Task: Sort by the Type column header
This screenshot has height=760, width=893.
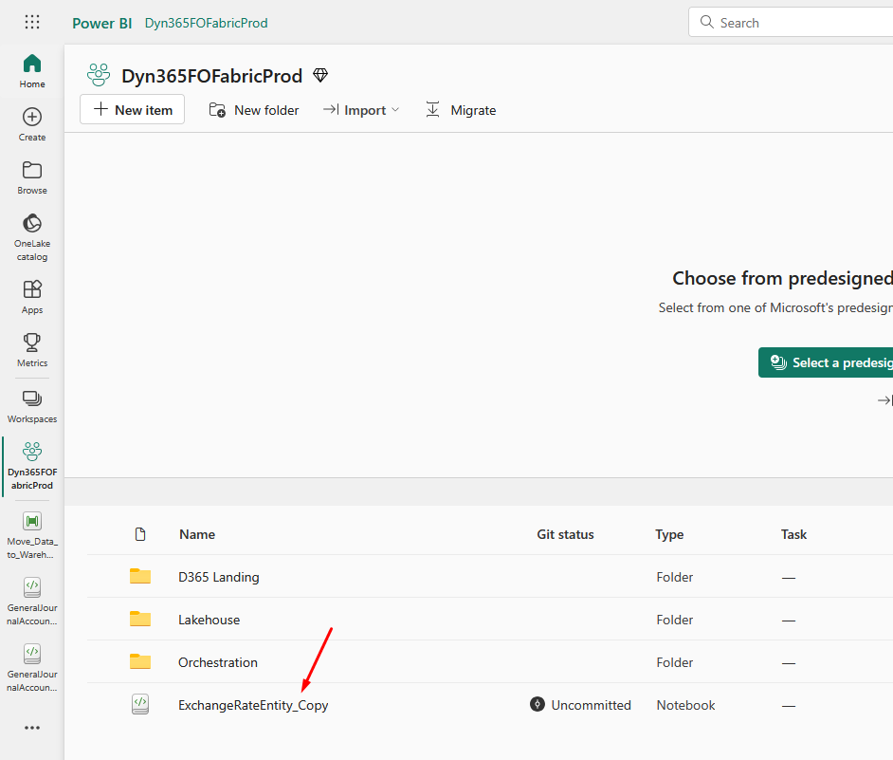Action: (x=669, y=535)
